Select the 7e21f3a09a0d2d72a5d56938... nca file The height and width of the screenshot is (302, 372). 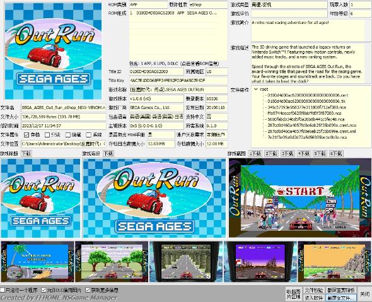click(x=307, y=137)
